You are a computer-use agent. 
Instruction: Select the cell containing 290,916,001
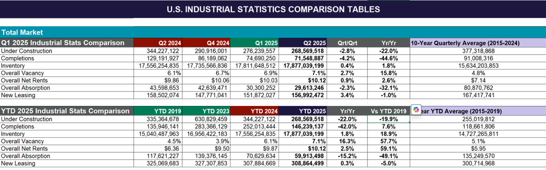[x=206, y=51]
